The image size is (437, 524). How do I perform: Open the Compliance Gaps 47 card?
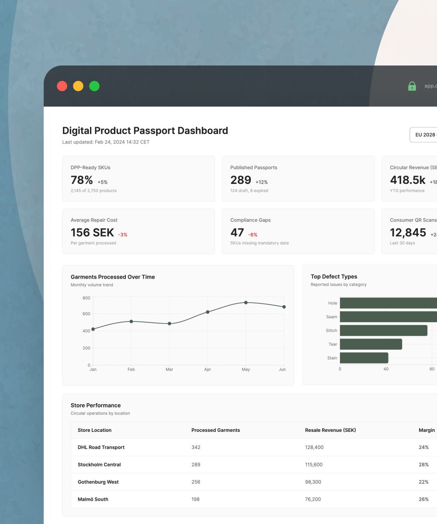coord(298,231)
